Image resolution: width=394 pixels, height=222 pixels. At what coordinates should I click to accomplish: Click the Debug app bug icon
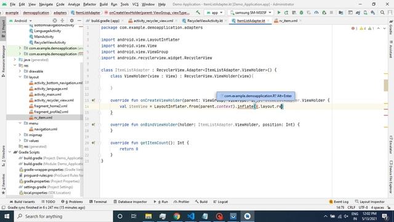coord(301,12)
